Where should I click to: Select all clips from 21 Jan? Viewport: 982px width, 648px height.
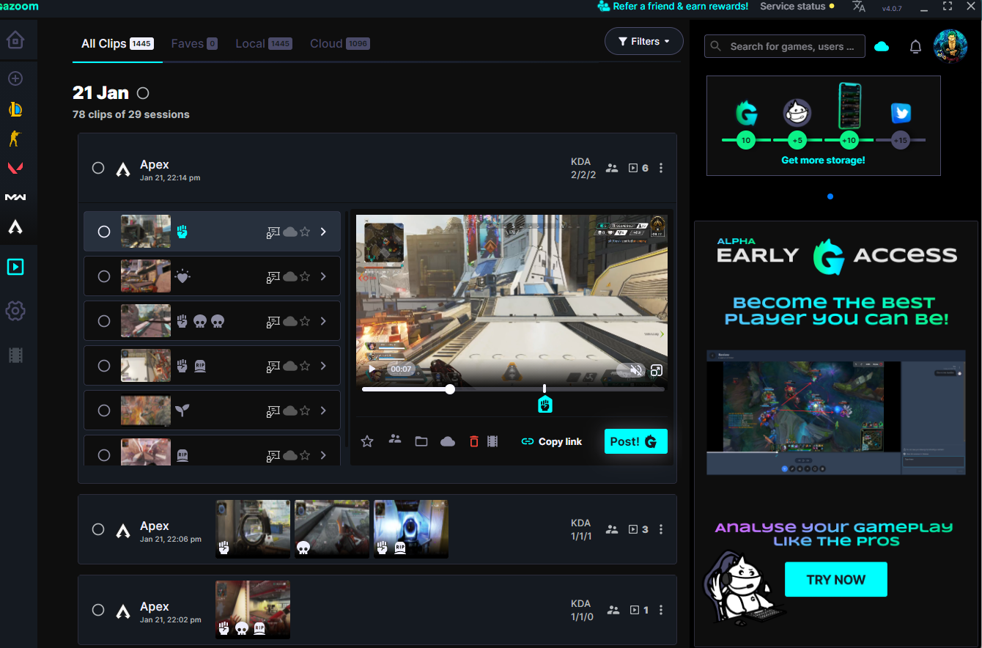click(143, 93)
